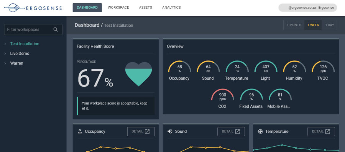This screenshot has width=345, height=152.
Task: Select the 1 DAY time range
Action: click(329, 25)
